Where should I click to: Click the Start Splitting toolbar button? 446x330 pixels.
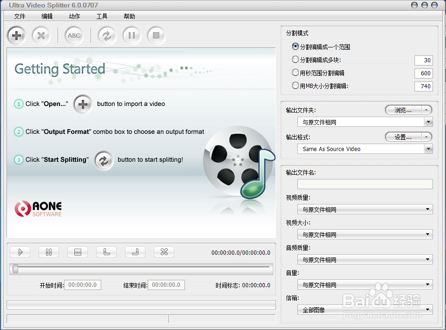coord(107,36)
